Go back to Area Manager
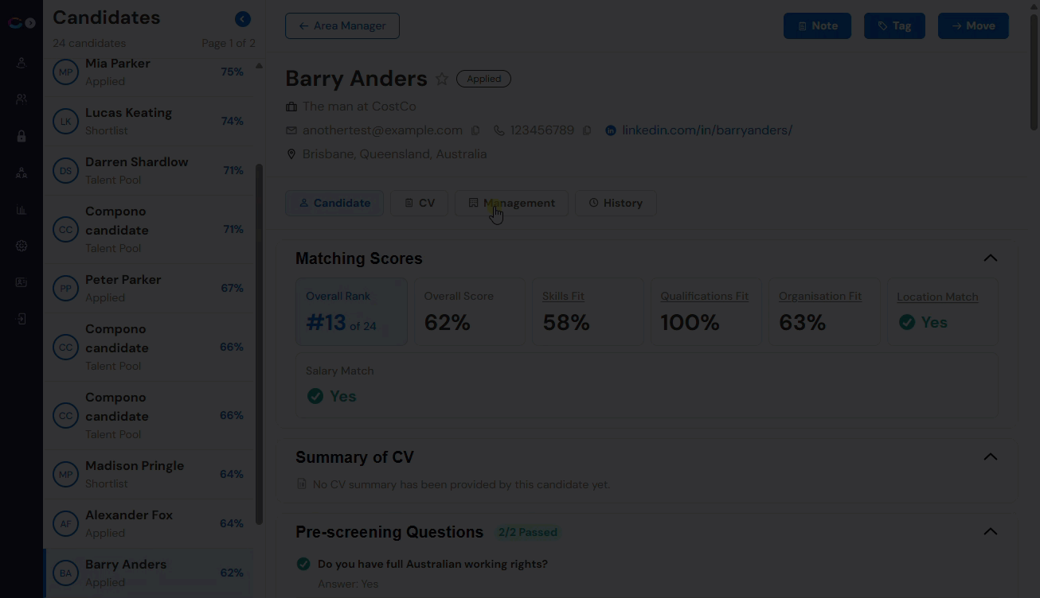This screenshot has height=598, width=1040. [x=342, y=25]
